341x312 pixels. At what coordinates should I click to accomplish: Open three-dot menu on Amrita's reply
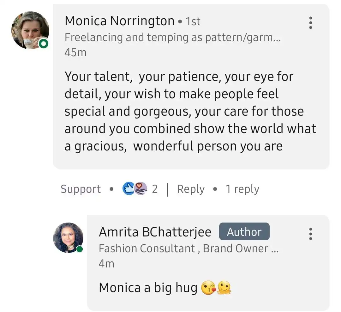point(311,233)
